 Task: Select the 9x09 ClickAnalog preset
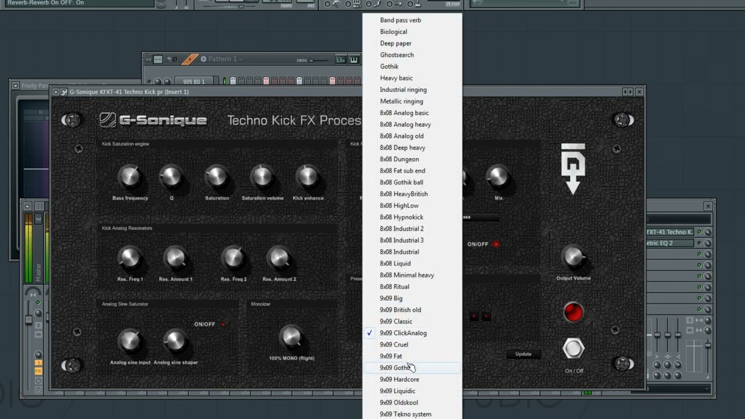[x=412, y=333]
